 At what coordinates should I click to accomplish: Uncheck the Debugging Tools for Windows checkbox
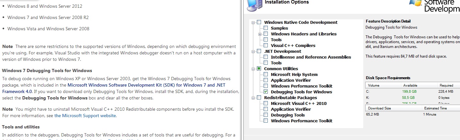click(x=266, y=92)
